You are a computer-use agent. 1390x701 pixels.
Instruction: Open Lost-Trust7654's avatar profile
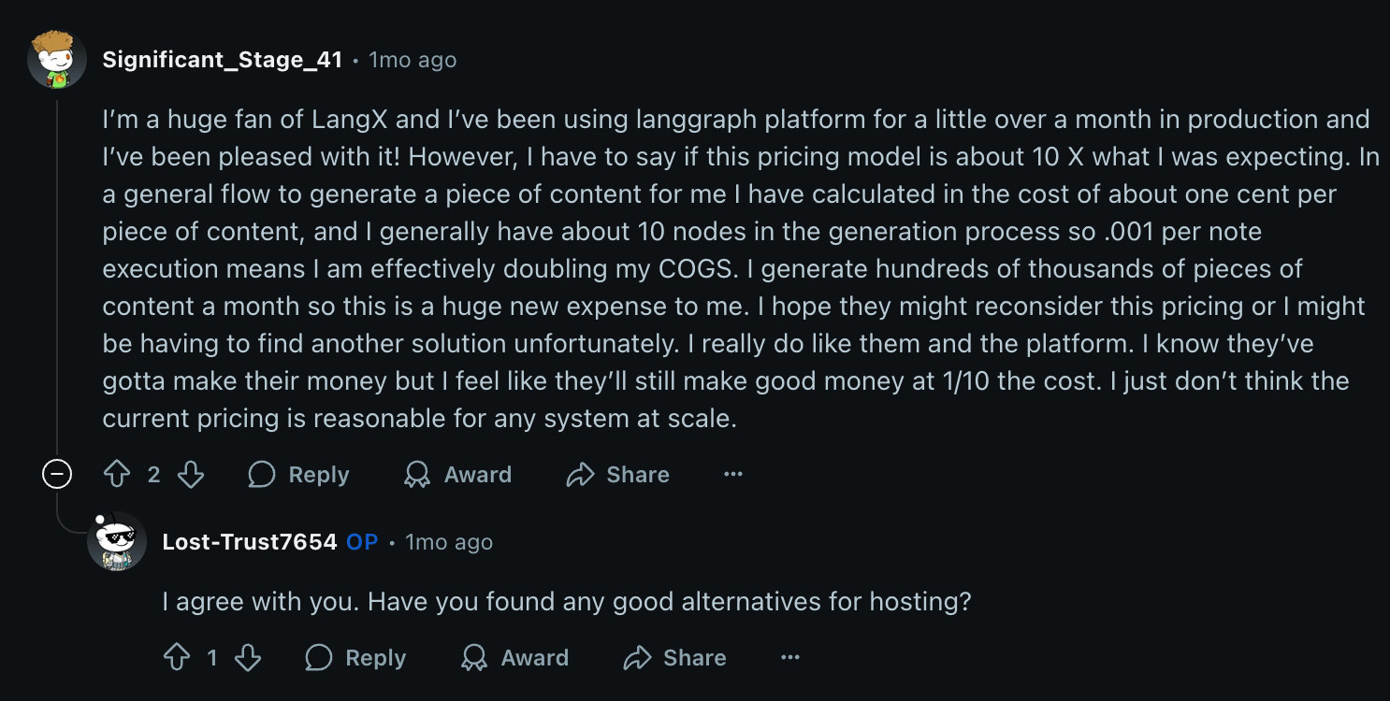pyautogui.click(x=117, y=542)
